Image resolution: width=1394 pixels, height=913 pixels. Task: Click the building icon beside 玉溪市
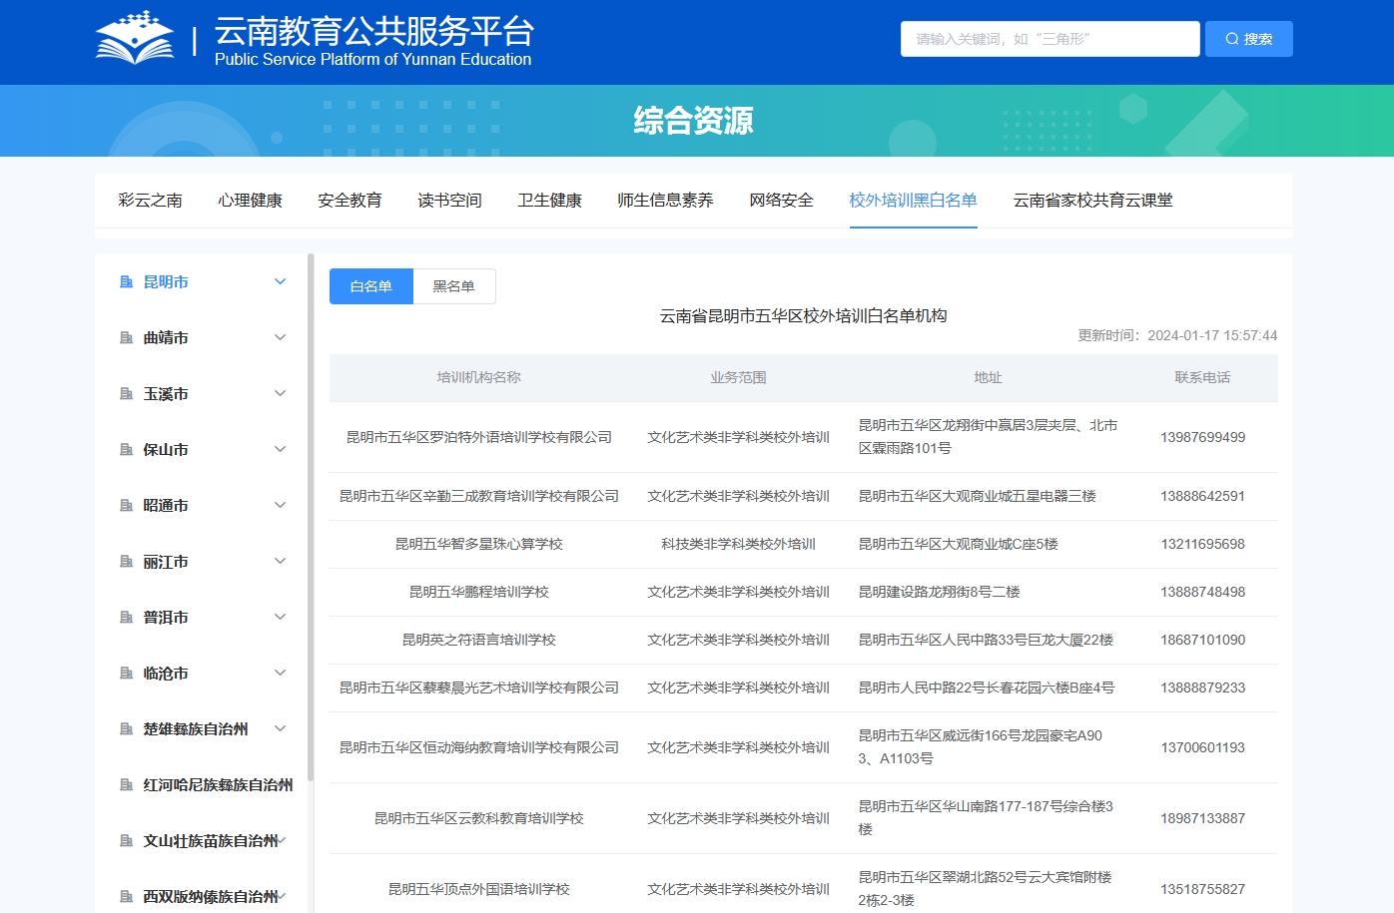pos(127,394)
